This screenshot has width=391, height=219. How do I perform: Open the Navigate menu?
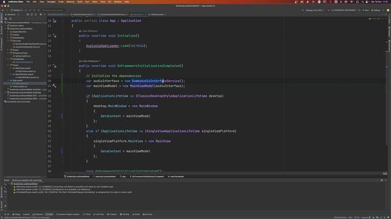click(x=51, y=2)
